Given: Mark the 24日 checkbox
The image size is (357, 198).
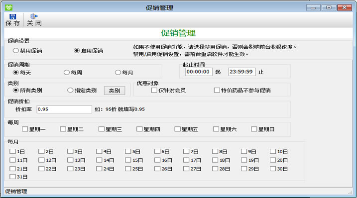Looking at the screenshot, I should (x=99, y=169).
